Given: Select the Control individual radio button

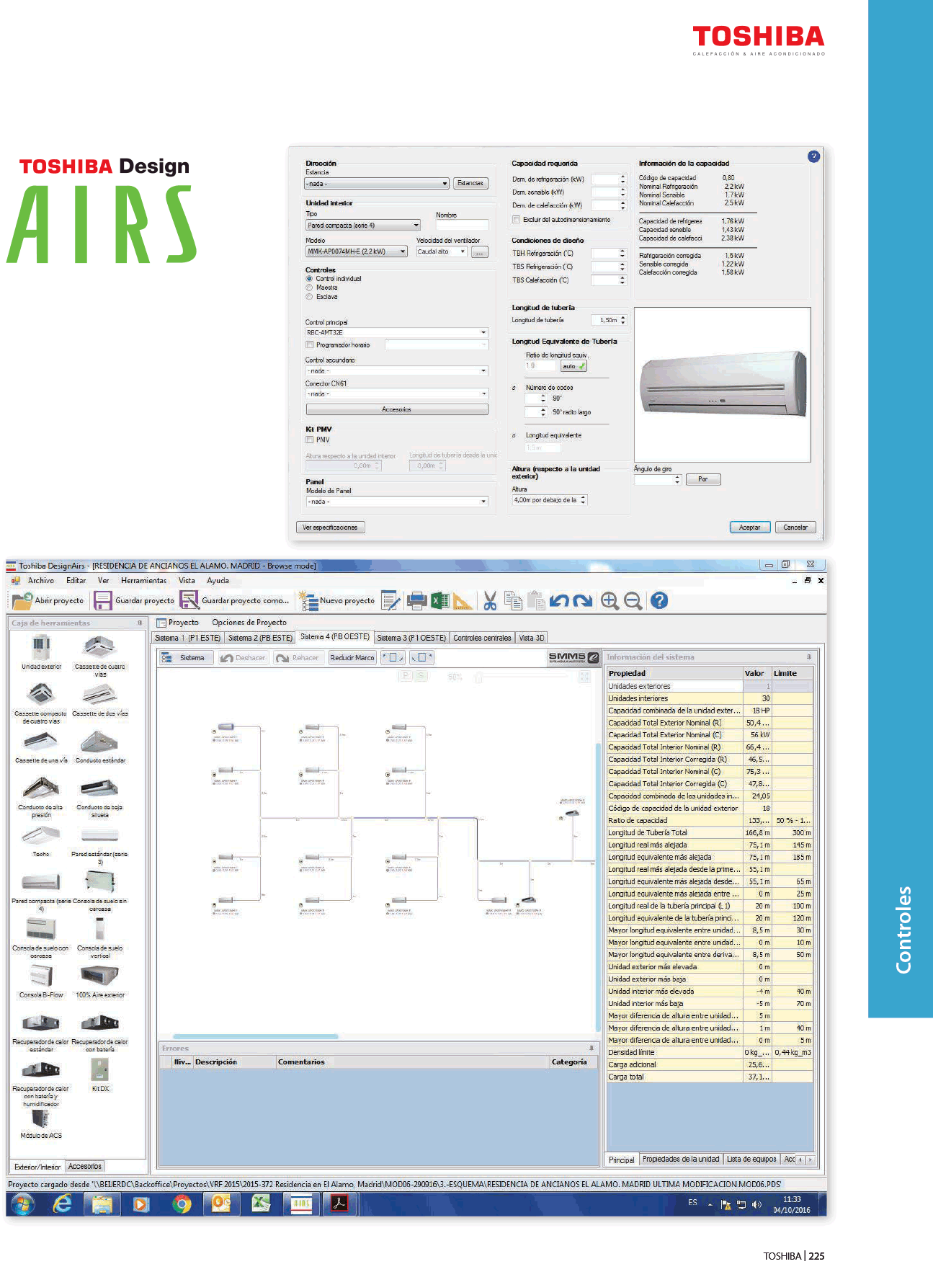Looking at the screenshot, I should coord(309,278).
